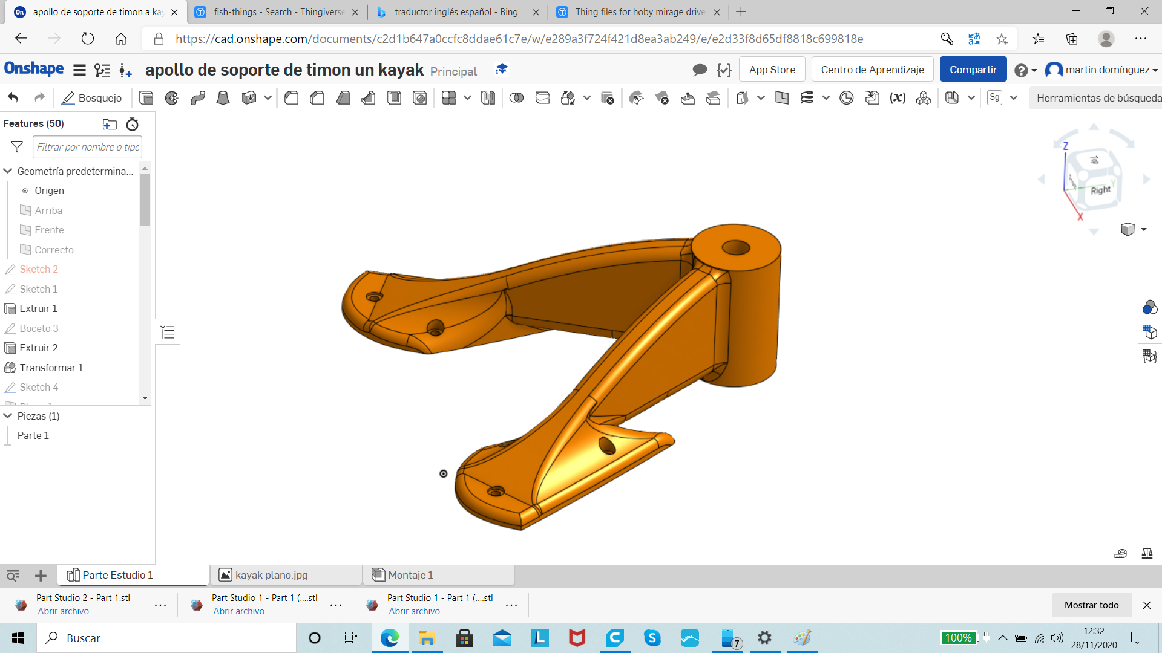The image size is (1162, 653).
Task: Click the Compartir button
Action: pos(973,70)
